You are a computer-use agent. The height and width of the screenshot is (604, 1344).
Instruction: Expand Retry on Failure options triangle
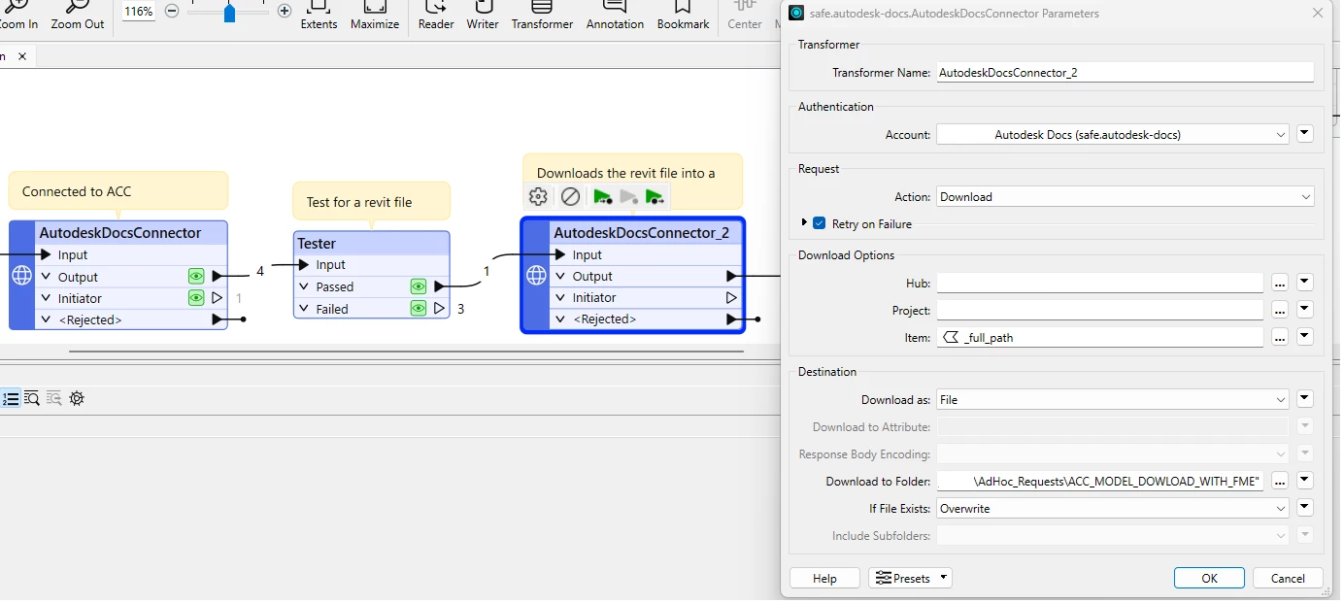(804, 222)
